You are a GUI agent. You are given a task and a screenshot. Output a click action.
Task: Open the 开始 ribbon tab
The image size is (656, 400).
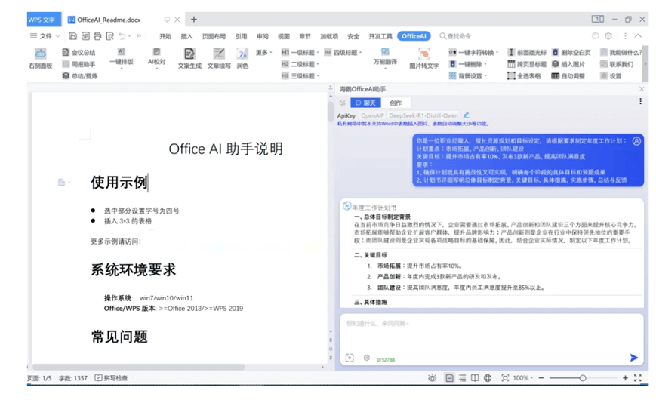coord(165,36)
